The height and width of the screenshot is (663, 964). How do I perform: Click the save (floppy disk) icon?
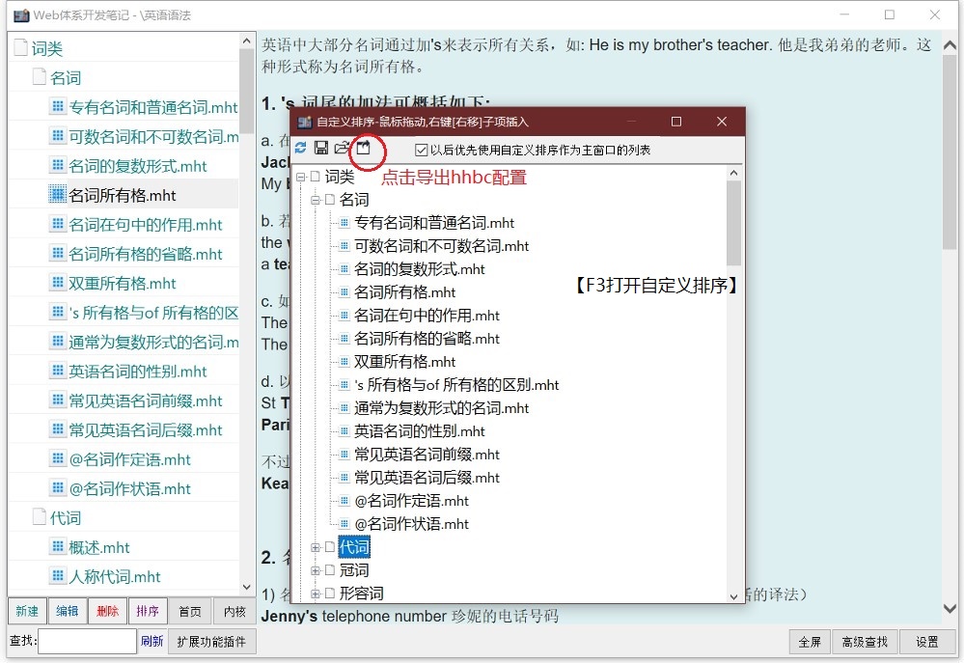(321, 149)
